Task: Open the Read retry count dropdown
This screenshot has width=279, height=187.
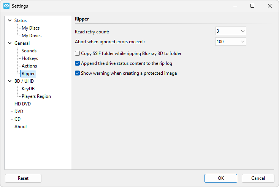Action: pos(231,31)
